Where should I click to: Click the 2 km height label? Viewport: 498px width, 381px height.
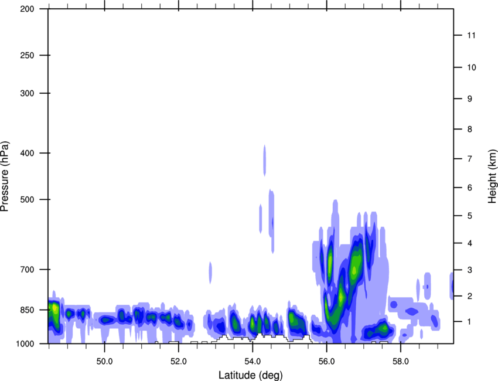[470, 296]
